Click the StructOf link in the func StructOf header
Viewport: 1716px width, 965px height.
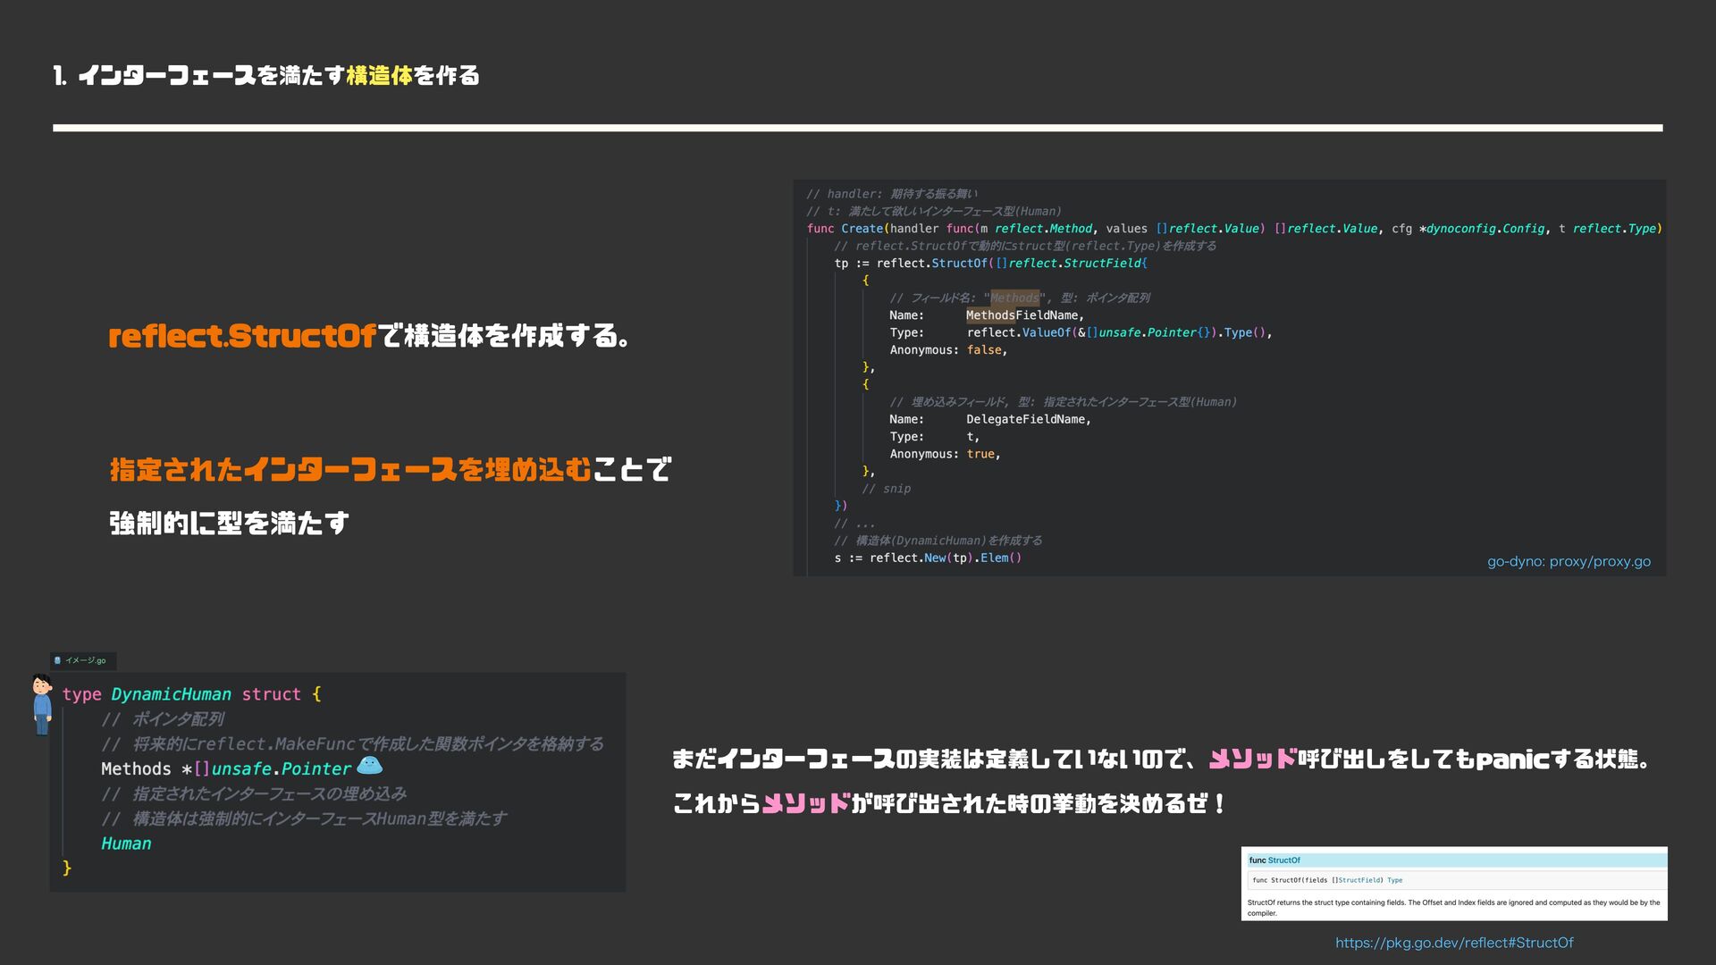pyautogui.click(x=1283, y=860)
